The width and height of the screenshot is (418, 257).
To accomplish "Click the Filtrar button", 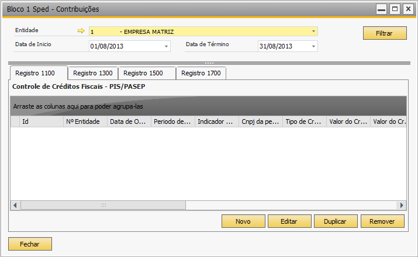I will click(385, 33).
